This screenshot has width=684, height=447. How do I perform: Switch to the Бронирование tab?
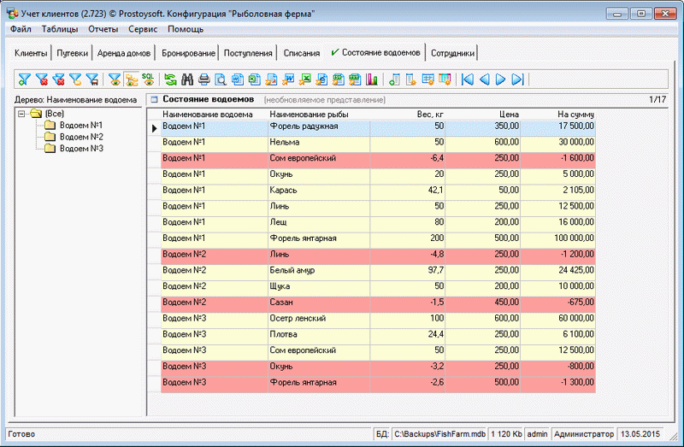click(188, 53)
